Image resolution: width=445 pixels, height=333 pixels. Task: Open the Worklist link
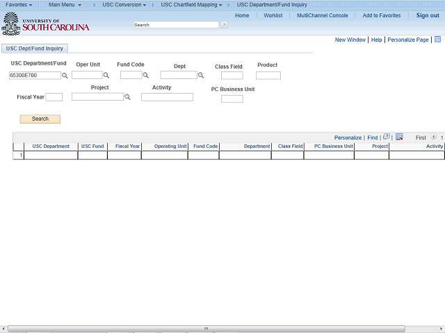(273, 15)
